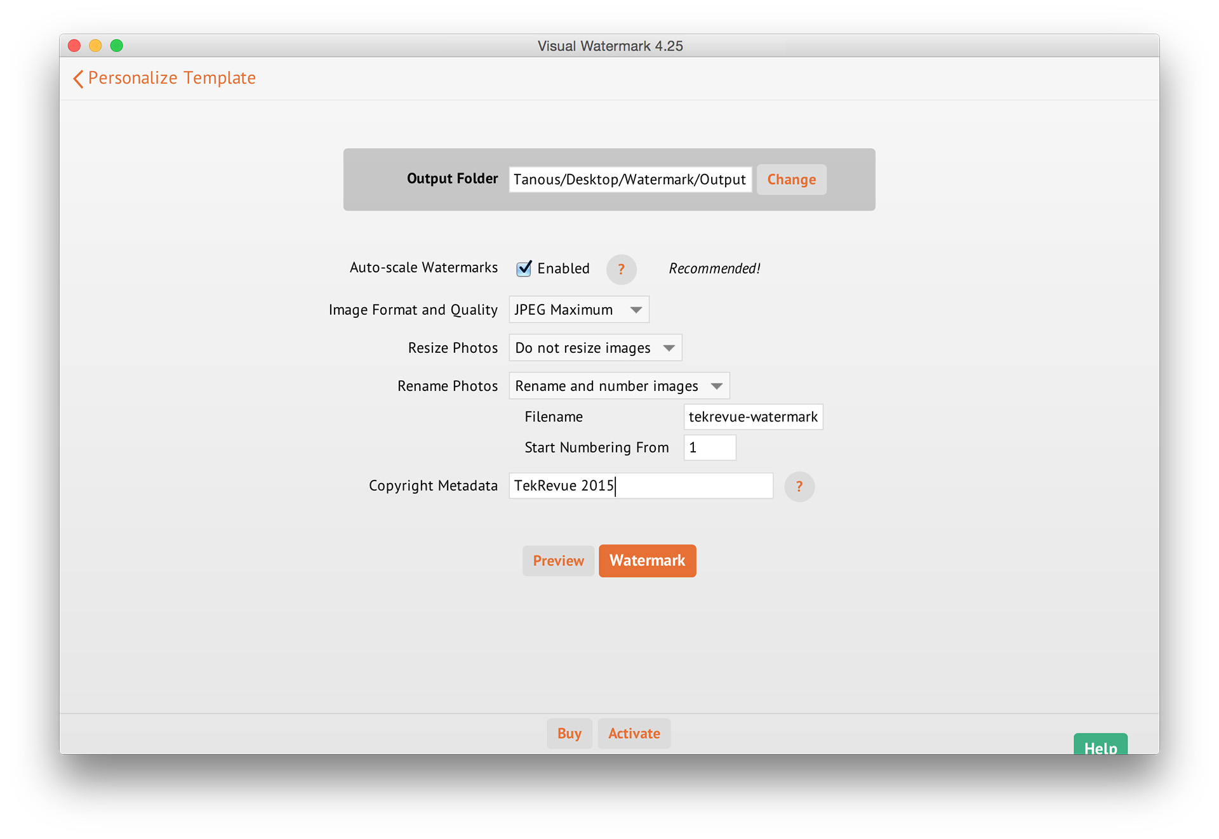Viewport: 1219px width, 839px height.
Task: Click the Recommended! text
Action: pos(714,268)
